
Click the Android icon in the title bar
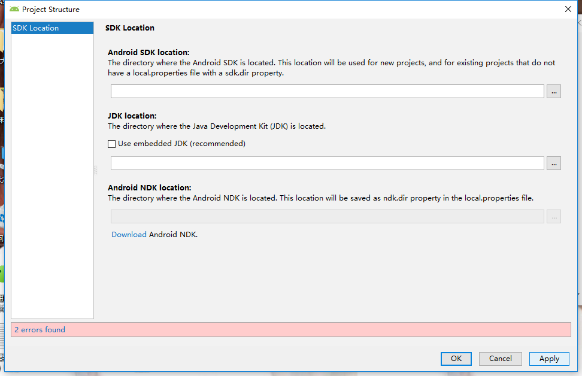tap(14, 9)
